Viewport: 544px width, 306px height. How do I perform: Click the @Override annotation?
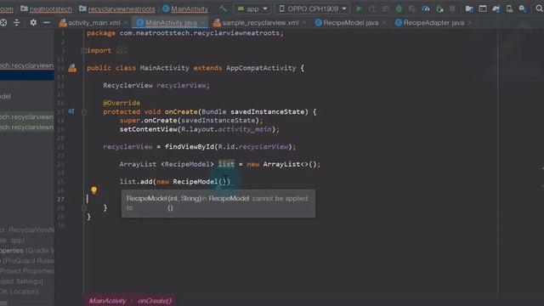122,103
